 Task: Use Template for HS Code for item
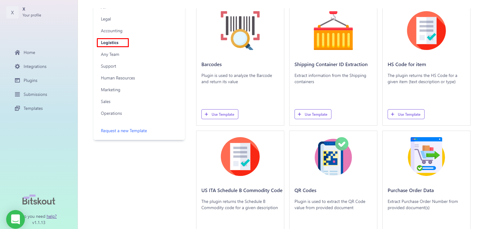pyautogui.click(x=406, y=114)
